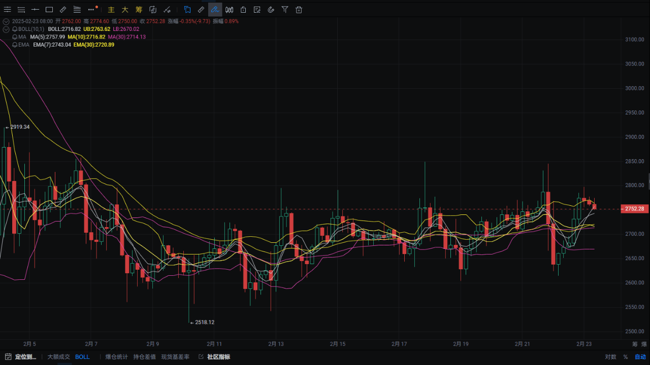Click the 爆仓统计 liquidation statistics button
The width and height of the screenshot is (650, 365).
click(116, 356)
